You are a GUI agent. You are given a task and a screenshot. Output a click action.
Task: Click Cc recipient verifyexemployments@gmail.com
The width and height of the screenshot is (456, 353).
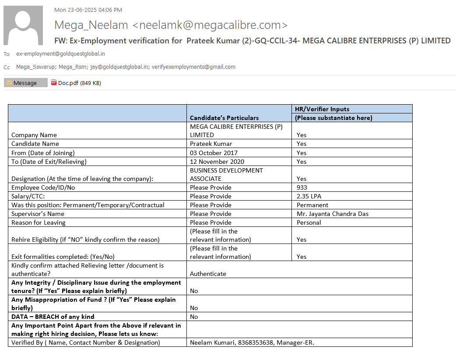pos(193,67)
